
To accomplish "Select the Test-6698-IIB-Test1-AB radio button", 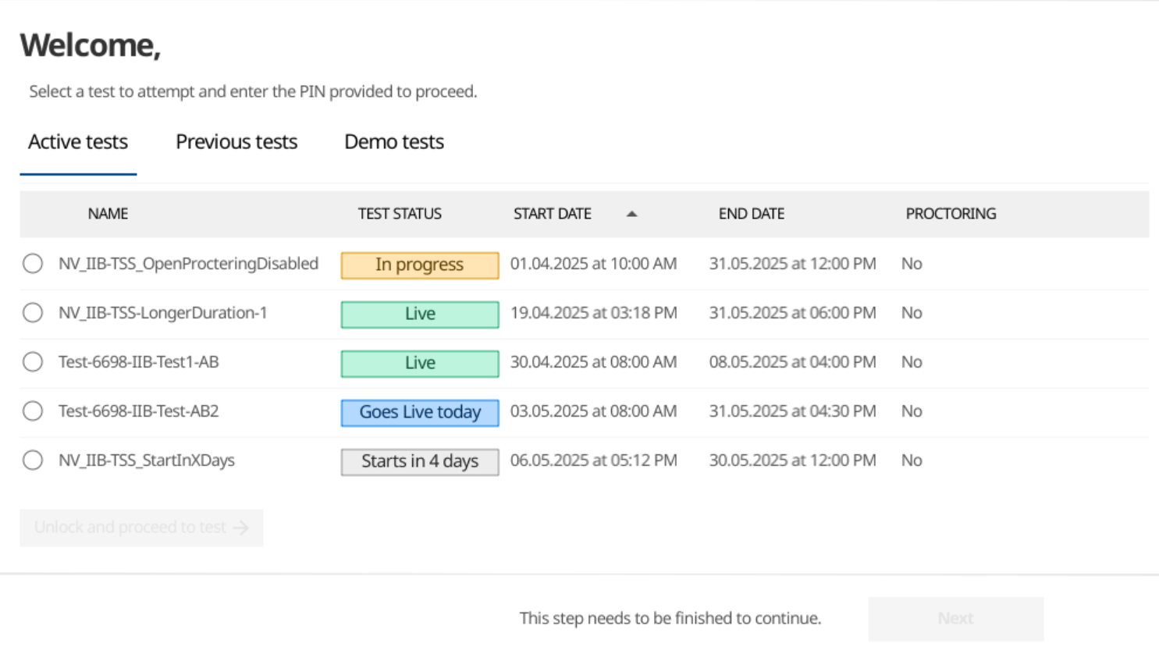I will pyautogui.click(x=32, y=362).
